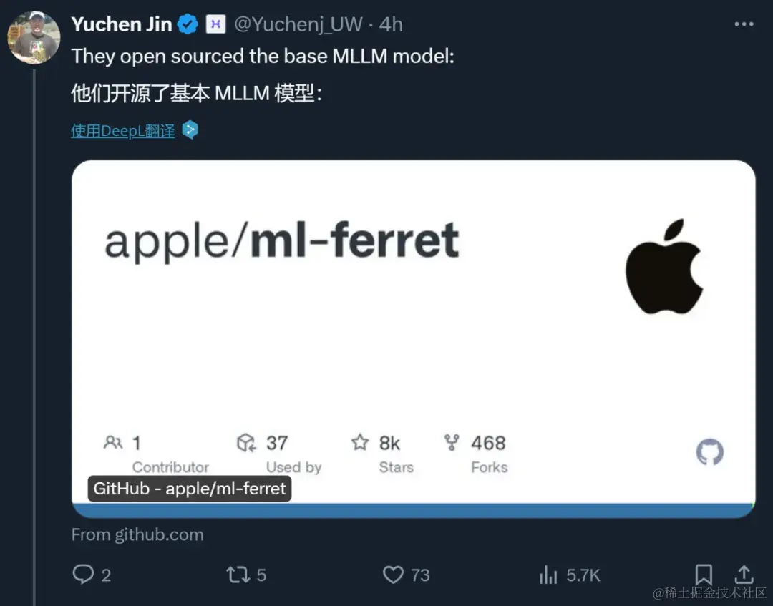
Task: View tweet analytics via views icon
Action: [548, 575]
